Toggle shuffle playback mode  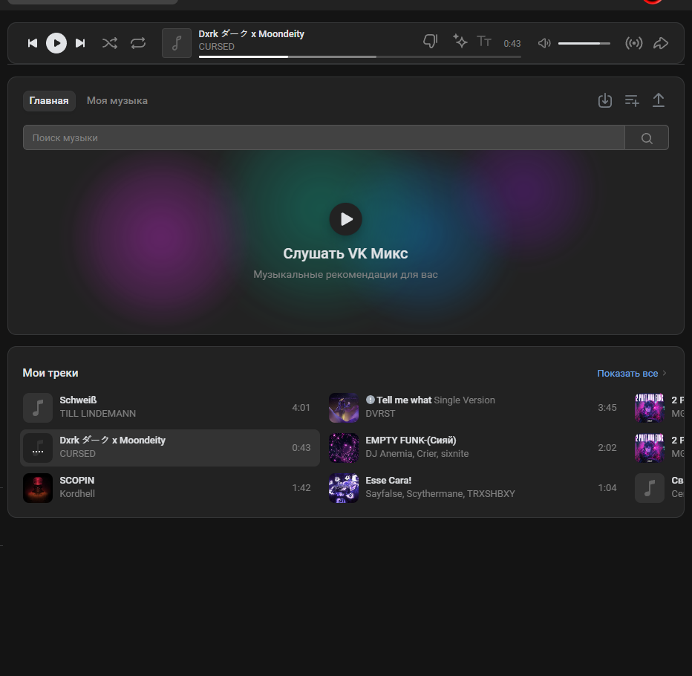[x=110, y=43]
